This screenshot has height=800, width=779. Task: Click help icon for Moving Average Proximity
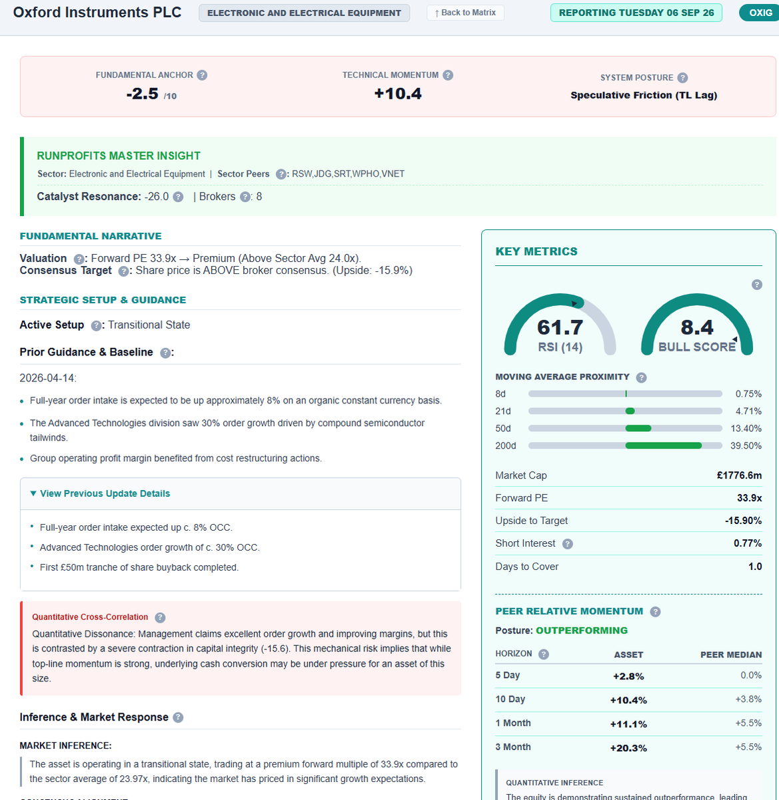point(641,377)
